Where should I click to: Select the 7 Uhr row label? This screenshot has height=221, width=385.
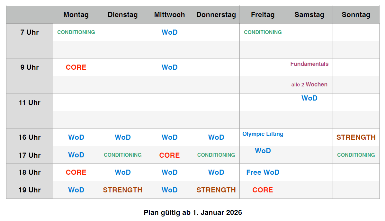pyautogui.click(x=30, y=32)
